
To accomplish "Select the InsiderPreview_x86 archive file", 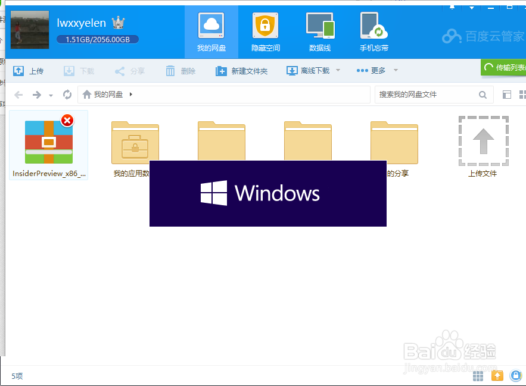I will tap(49, 145).
